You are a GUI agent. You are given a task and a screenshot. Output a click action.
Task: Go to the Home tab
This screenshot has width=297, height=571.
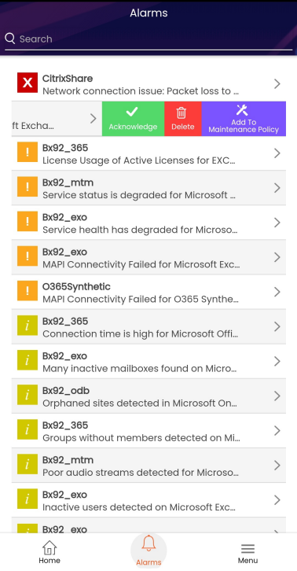click(x=49, y=552)
